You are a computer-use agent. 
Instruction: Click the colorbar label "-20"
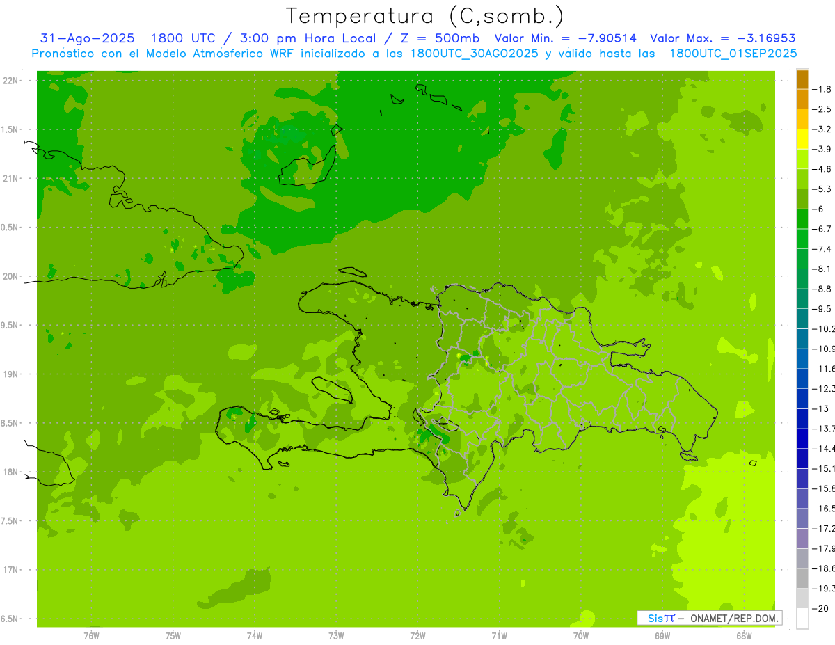(x=820, y=608)
